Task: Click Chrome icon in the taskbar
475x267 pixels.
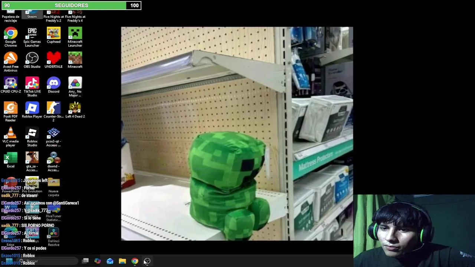Action: (135, 261)
